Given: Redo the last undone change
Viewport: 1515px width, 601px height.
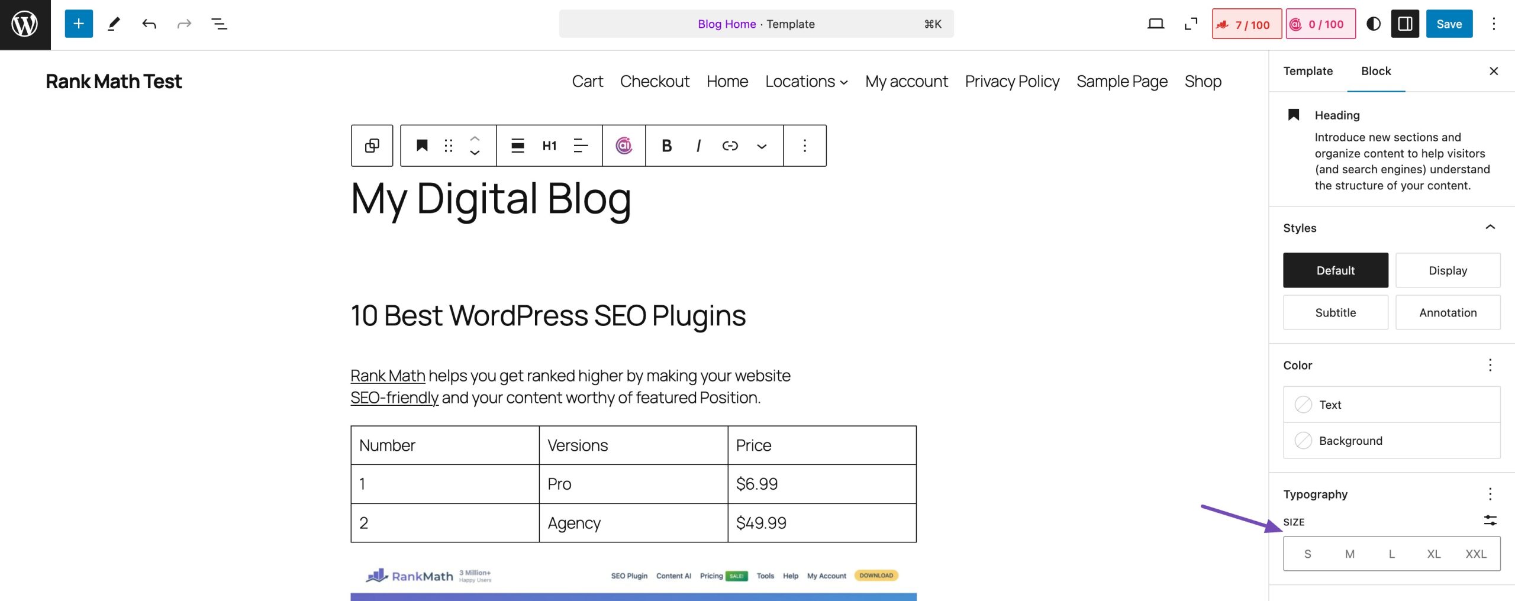Looking at the screenshot, I should (x=184, y=24).
